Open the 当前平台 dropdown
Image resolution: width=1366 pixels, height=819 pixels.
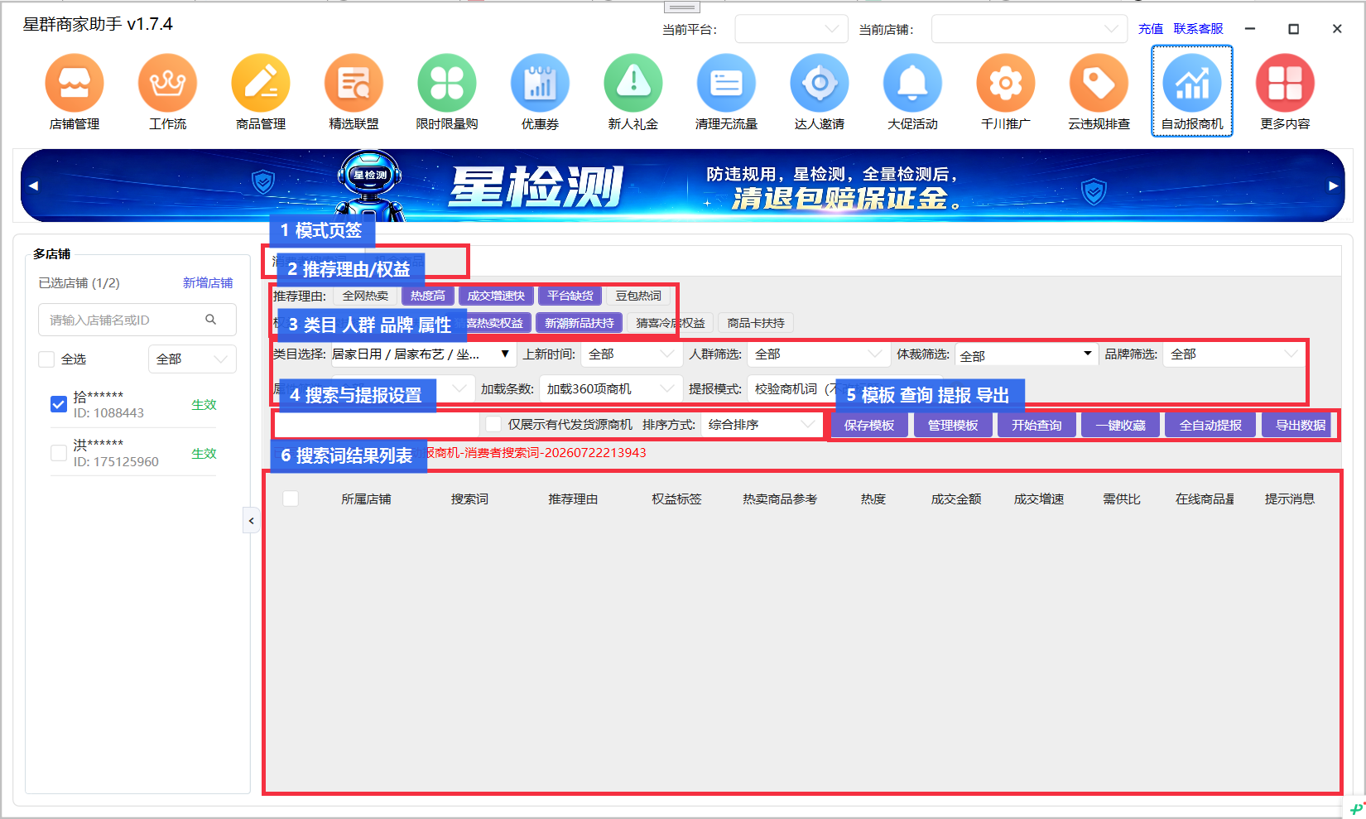[791, 29]
